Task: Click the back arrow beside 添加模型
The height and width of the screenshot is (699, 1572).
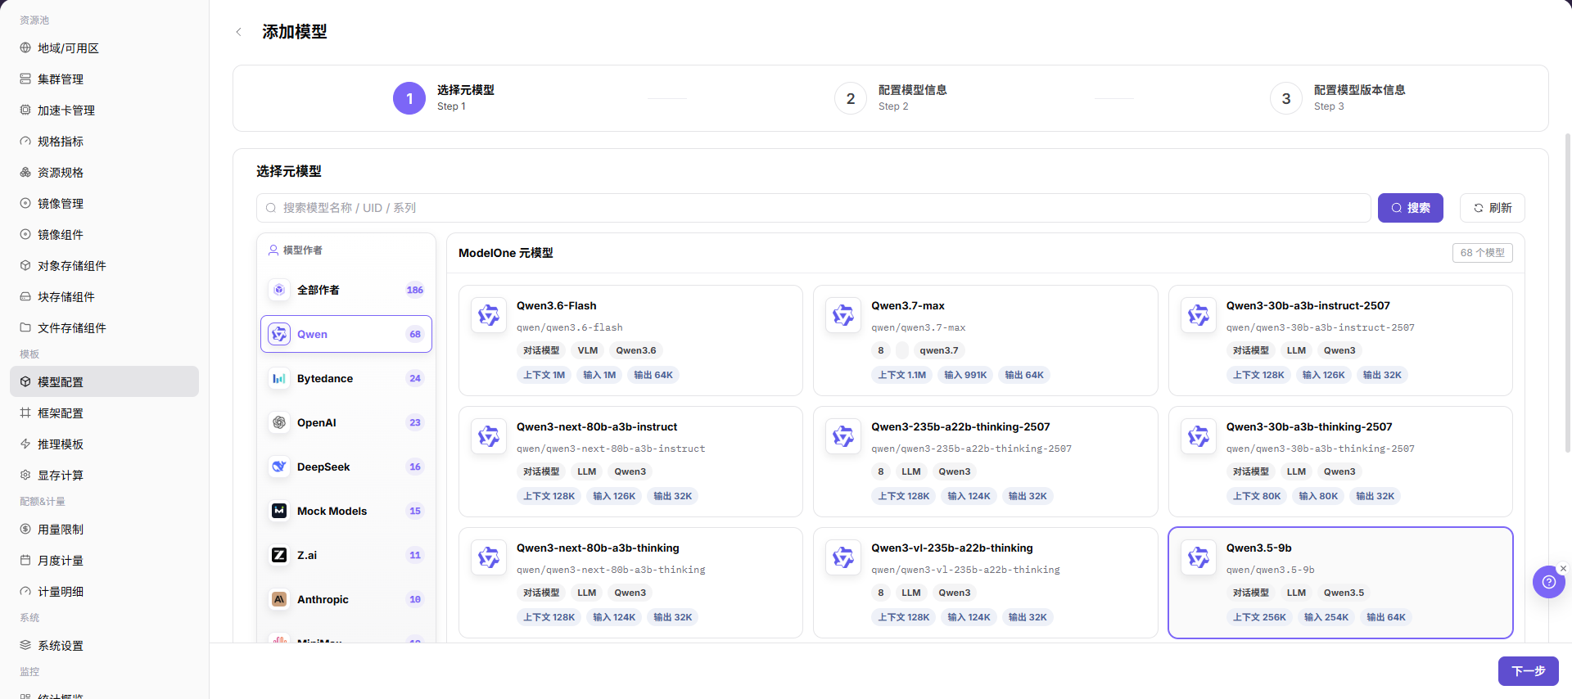Action: coord(238,32)
